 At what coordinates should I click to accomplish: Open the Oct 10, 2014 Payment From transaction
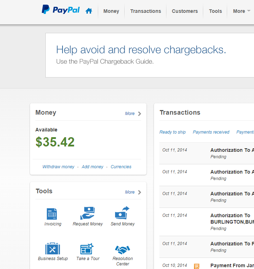pos(232,265)
